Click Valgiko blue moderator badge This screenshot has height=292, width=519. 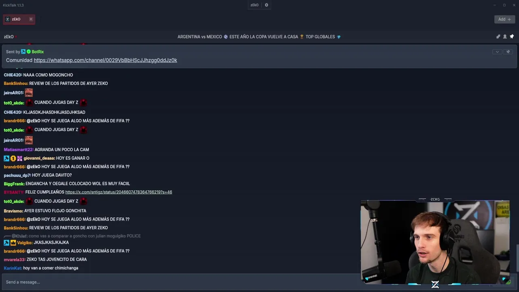[x=6, y=243]
